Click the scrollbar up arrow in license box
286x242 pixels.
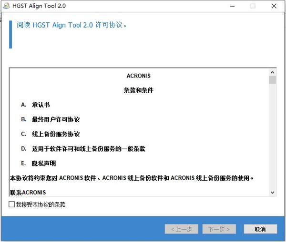273,72
